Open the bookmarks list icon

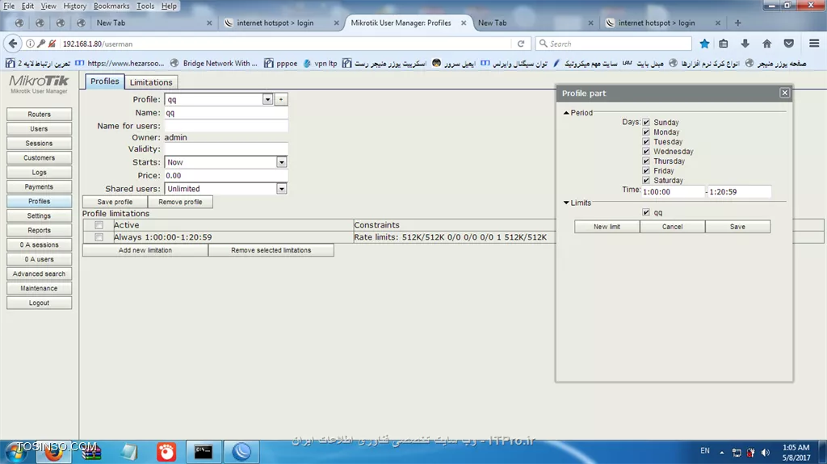[x=724, y=44]
